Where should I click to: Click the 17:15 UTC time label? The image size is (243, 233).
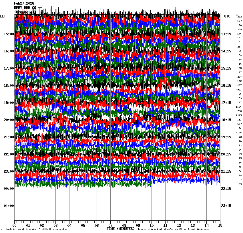tap(226, 103)
